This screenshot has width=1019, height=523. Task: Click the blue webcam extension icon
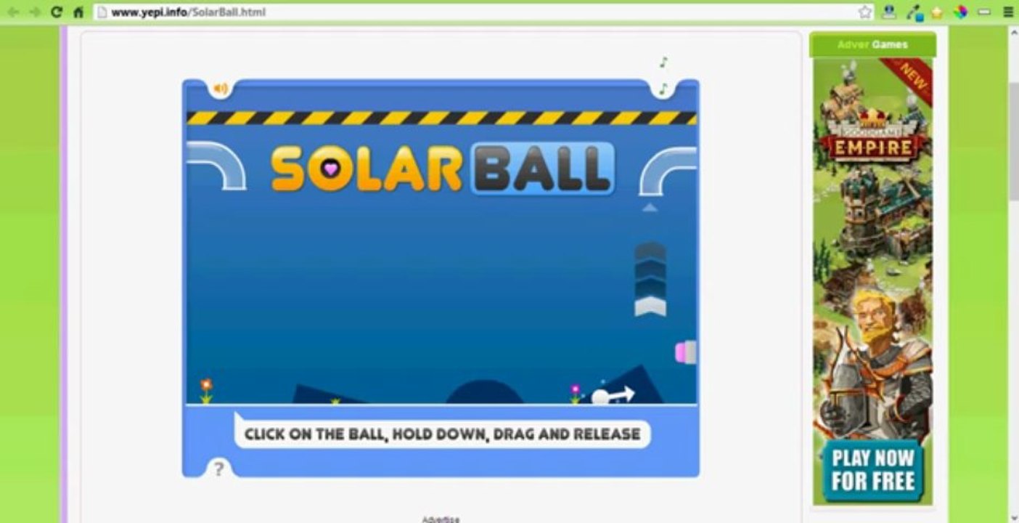(888, 12)
